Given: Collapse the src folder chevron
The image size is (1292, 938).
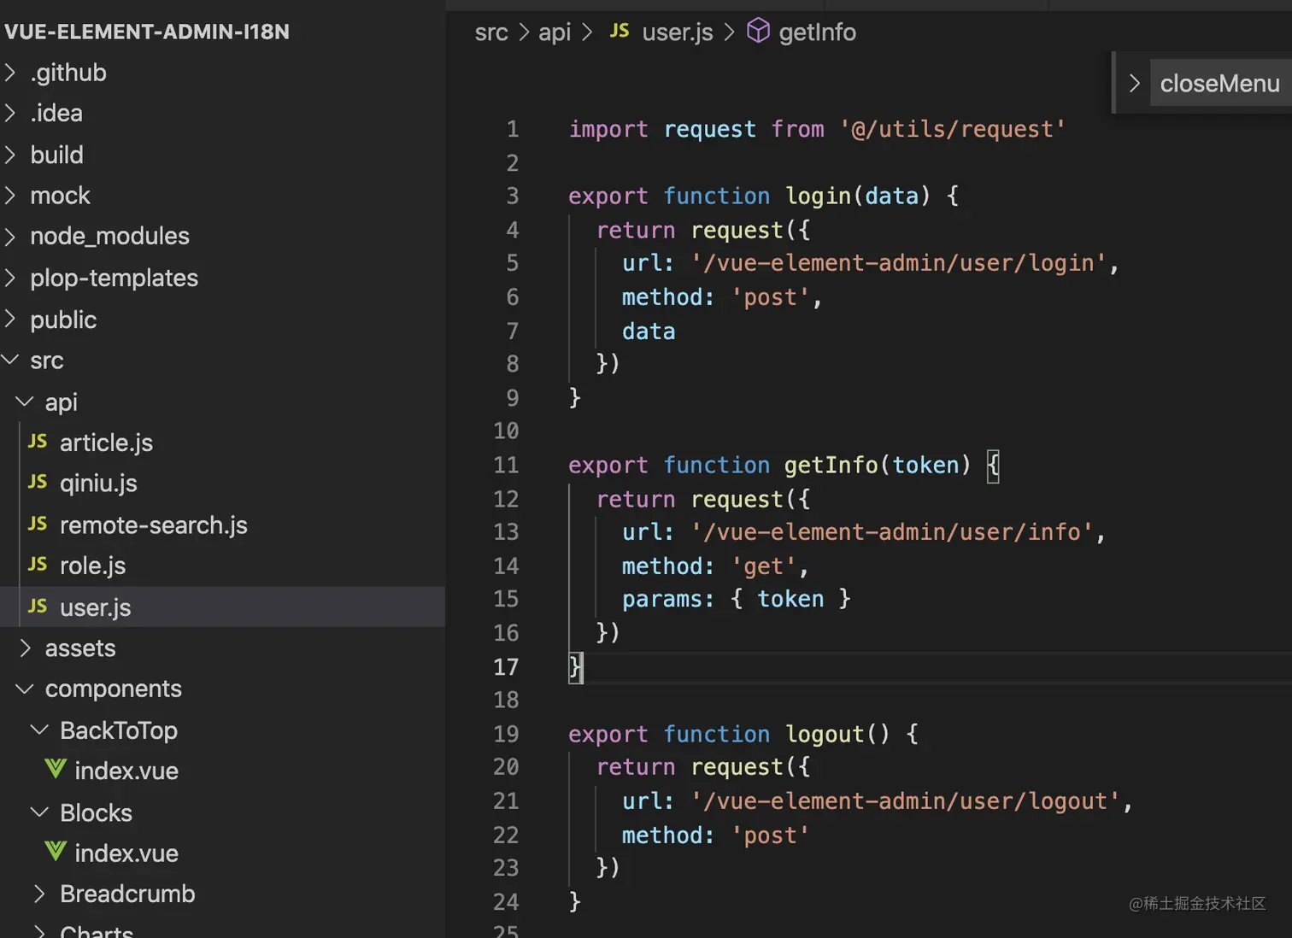Looking at the screenshot, I should 10,361.
